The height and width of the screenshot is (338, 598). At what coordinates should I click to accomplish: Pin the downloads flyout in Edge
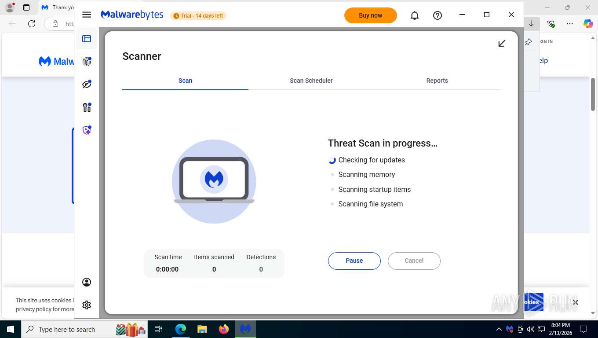pyautogui.click(x=529, y=42)
